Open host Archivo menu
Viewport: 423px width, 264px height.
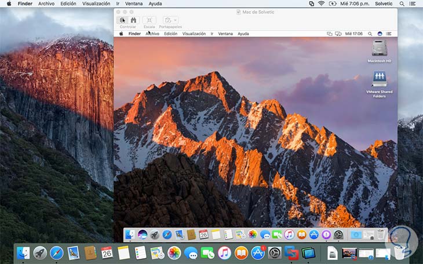(46, 3)
